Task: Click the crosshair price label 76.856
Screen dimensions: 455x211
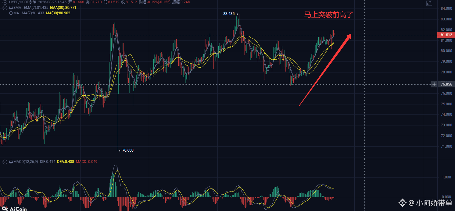Action: (x=446, y=84)
